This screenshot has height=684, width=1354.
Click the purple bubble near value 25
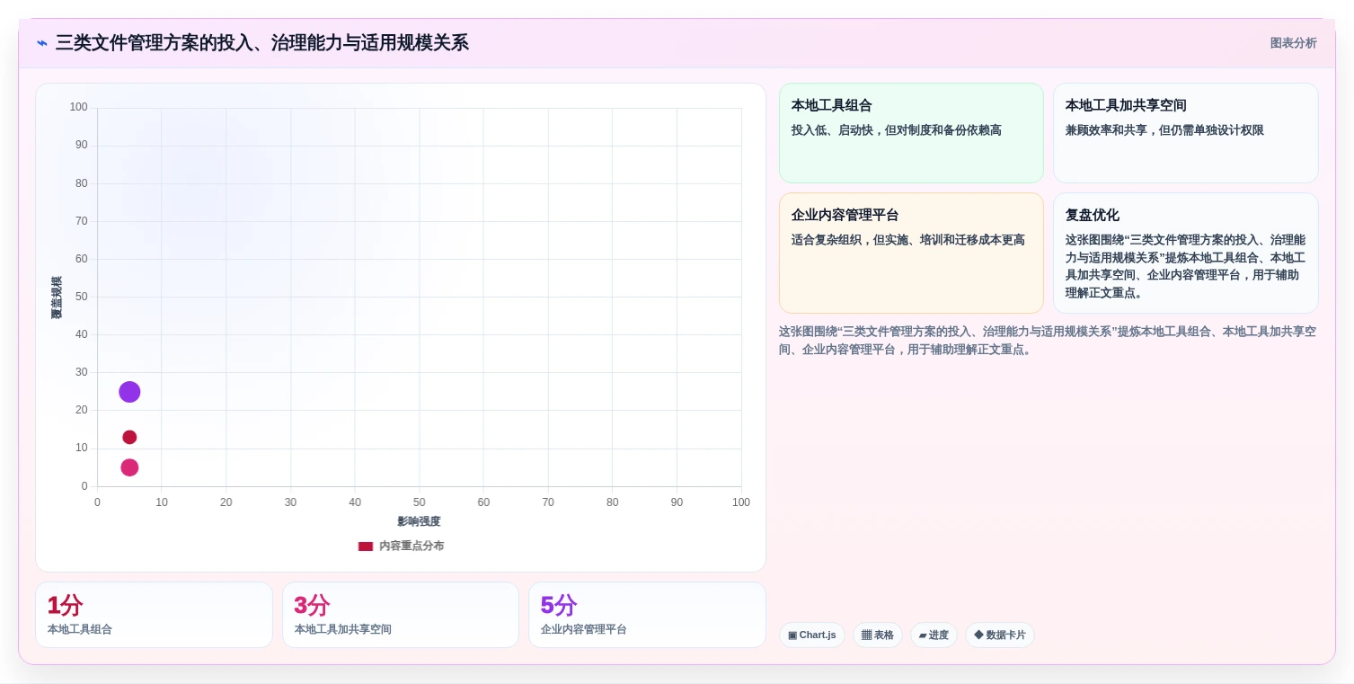click(x=129, y=392)
